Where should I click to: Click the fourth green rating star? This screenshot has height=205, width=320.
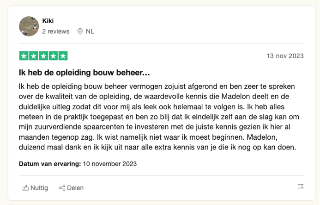tap(53, 56)
